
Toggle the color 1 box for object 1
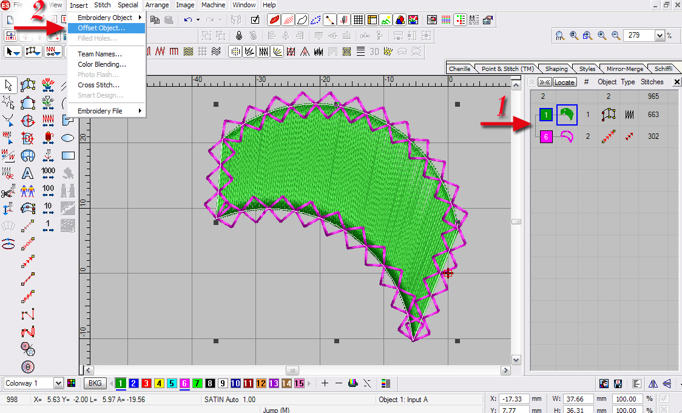[x=546, y=115]
